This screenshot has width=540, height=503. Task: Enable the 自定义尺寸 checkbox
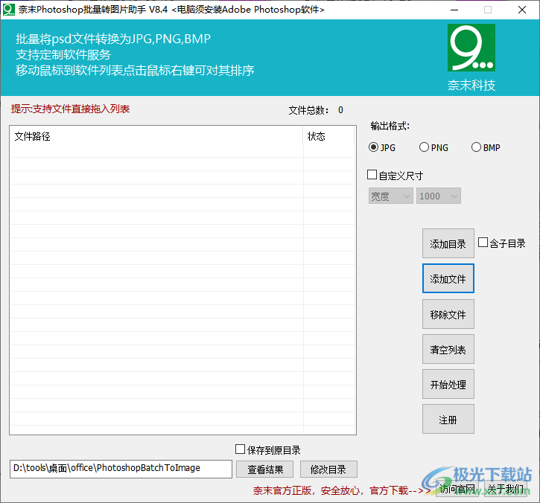click(372, 175)
